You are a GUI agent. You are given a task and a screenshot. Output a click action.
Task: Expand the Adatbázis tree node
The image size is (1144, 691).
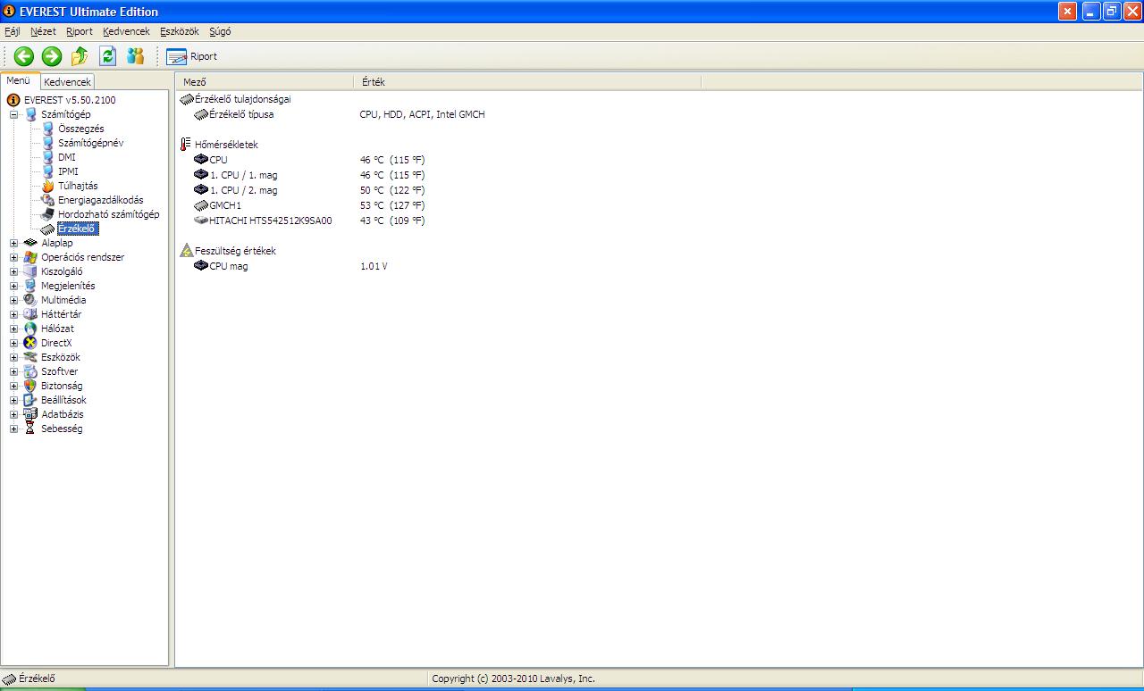[x=13, y=414]
